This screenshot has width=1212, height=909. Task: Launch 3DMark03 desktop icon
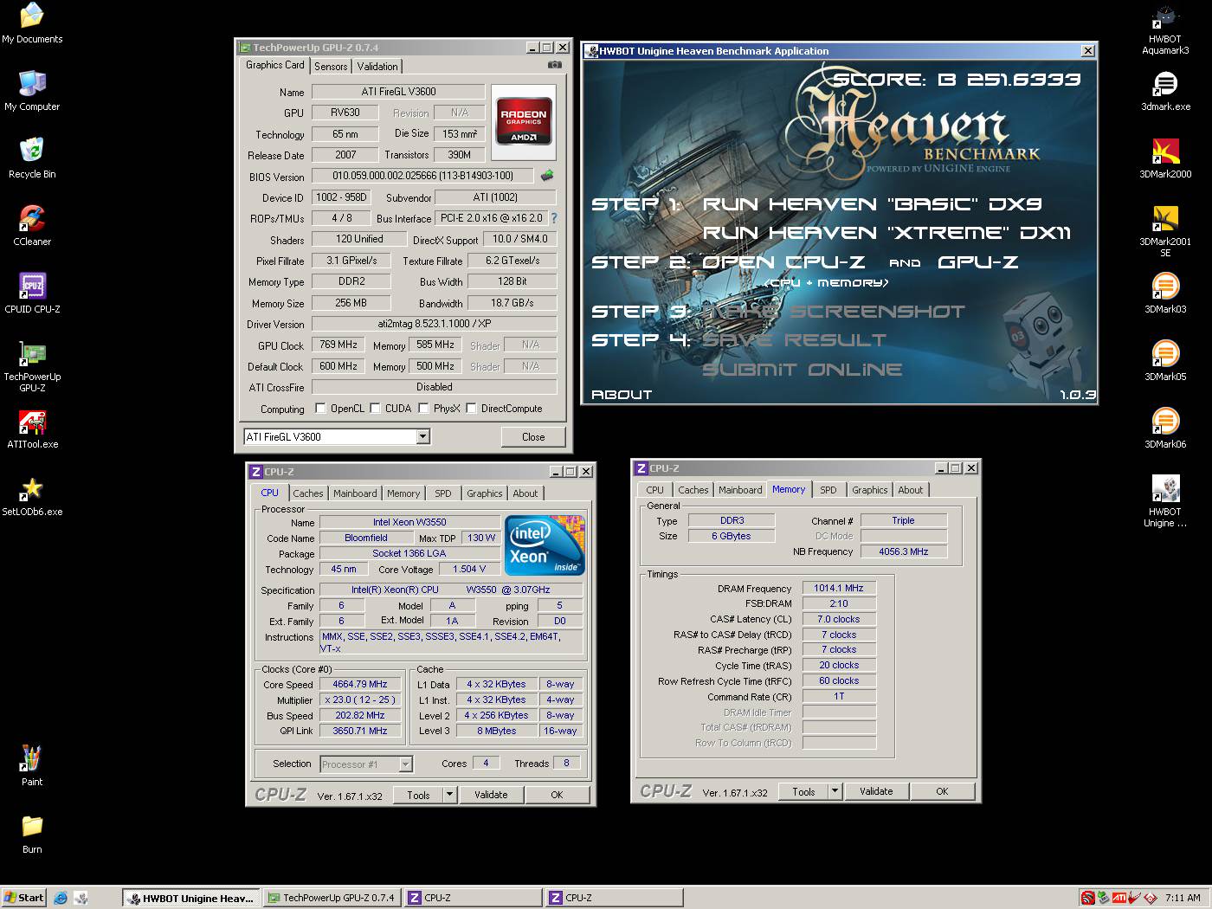click(1165, 293)
